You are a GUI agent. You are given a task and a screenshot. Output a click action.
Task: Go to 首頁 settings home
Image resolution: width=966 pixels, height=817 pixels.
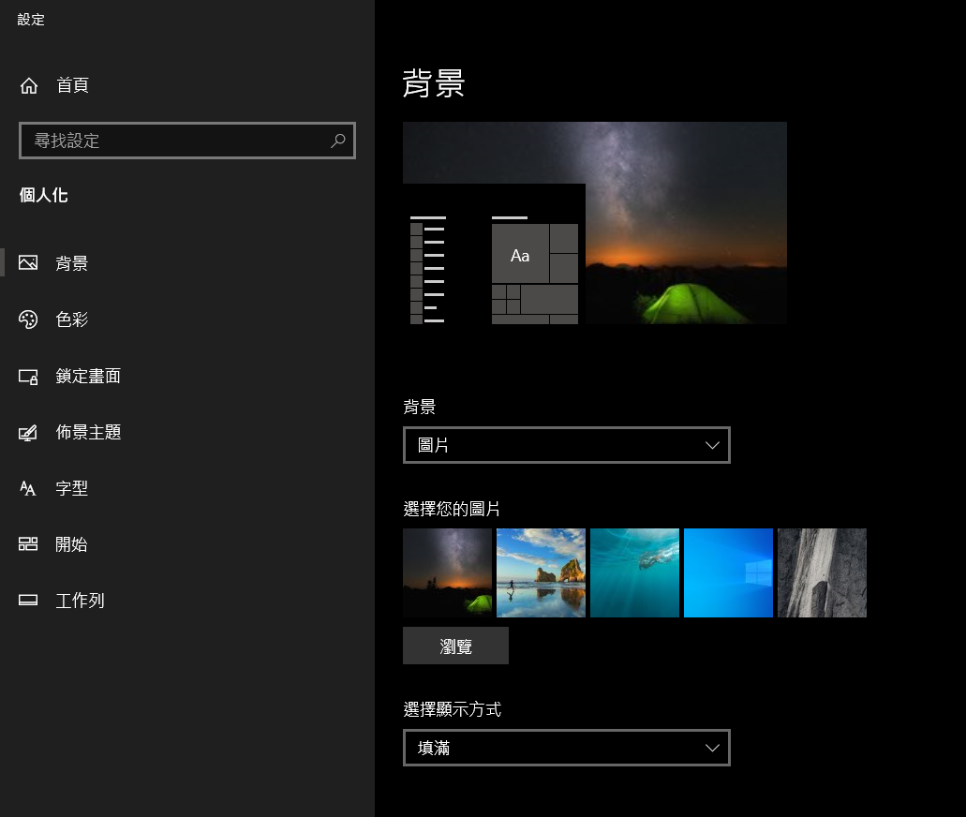click(73, 85)
